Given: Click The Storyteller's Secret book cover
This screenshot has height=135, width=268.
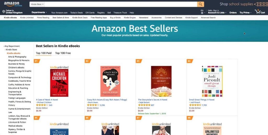Looking at the screenshot, I should 161,81.
